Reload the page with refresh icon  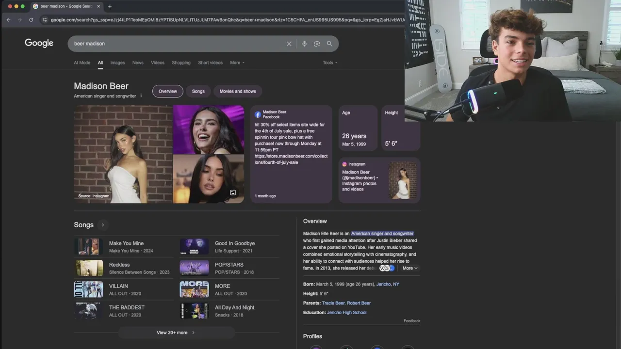coord(31,20)
